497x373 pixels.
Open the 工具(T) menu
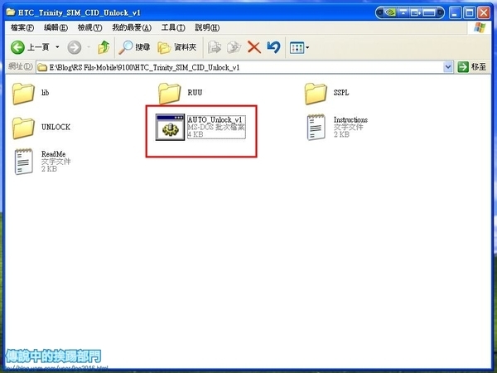173,28
